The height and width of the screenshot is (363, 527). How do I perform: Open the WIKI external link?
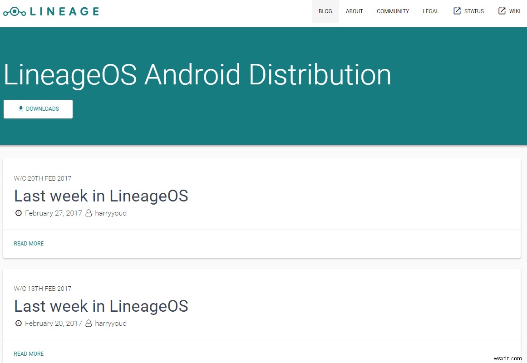(514, 11)
